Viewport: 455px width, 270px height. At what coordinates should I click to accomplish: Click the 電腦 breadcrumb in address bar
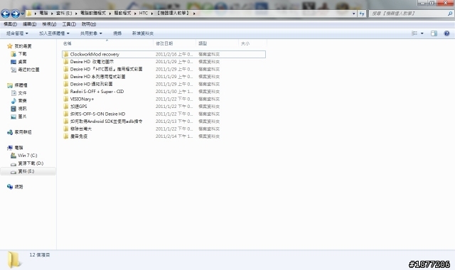(x=43, y=13)
